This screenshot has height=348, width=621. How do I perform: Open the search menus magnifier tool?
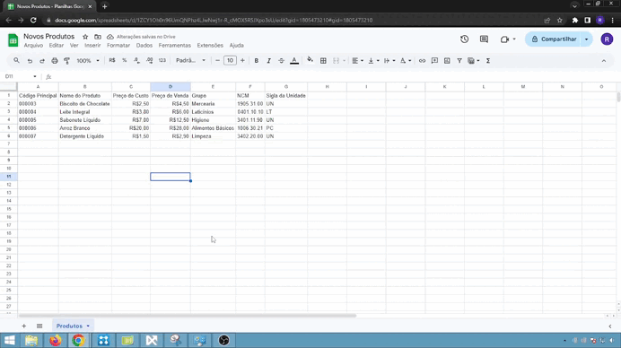pos(16,61)
